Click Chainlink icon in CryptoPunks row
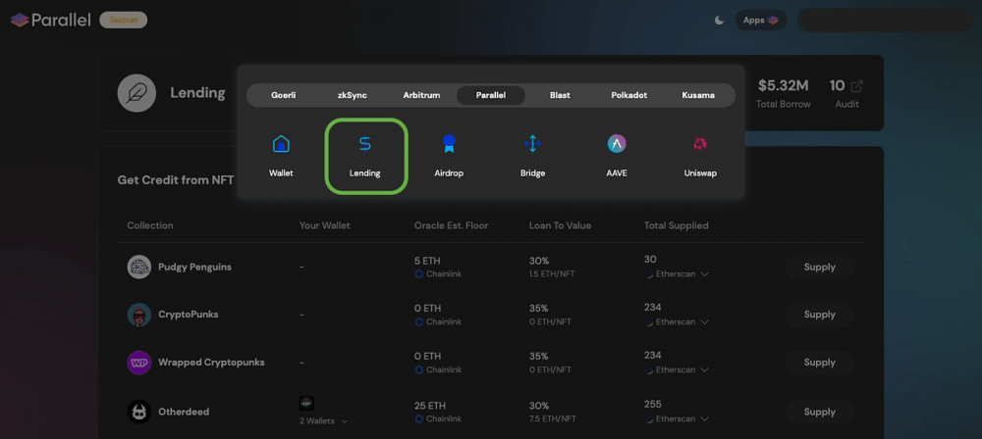This screenshot has height=439, width=982. point(419,322)
